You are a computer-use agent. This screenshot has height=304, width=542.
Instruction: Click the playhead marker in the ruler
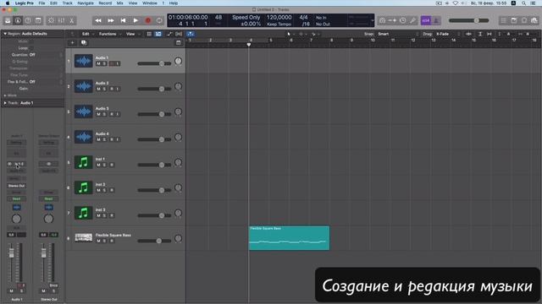[x=249, y=45]
